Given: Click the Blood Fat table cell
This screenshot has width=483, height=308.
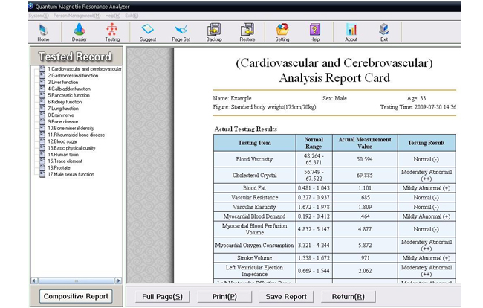Looking at the screenshot, I should click(x=254, y=188).
